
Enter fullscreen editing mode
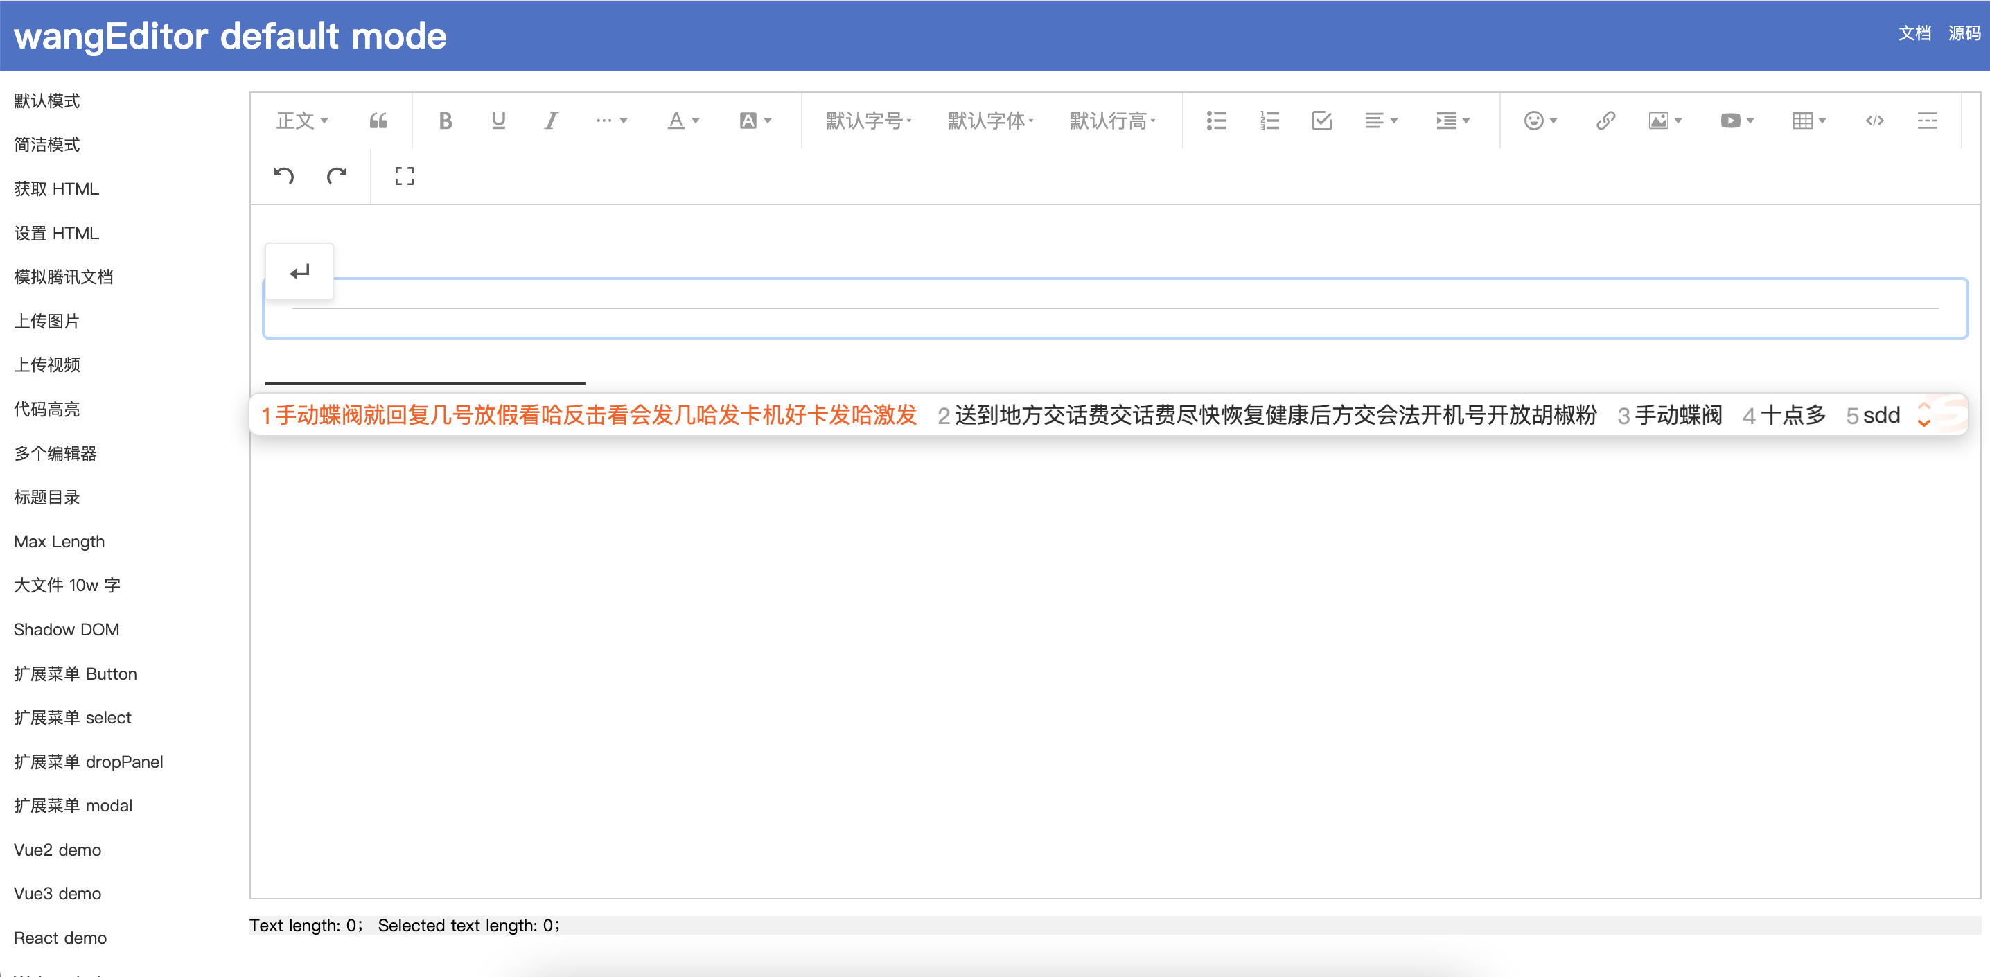coord(404,176)
